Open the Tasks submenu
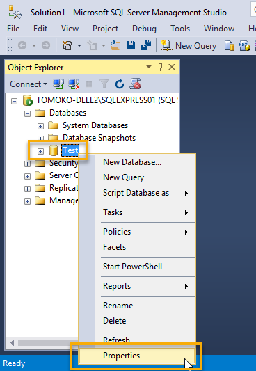The height and width of the screenshot is (371, 256). [137, 212]
